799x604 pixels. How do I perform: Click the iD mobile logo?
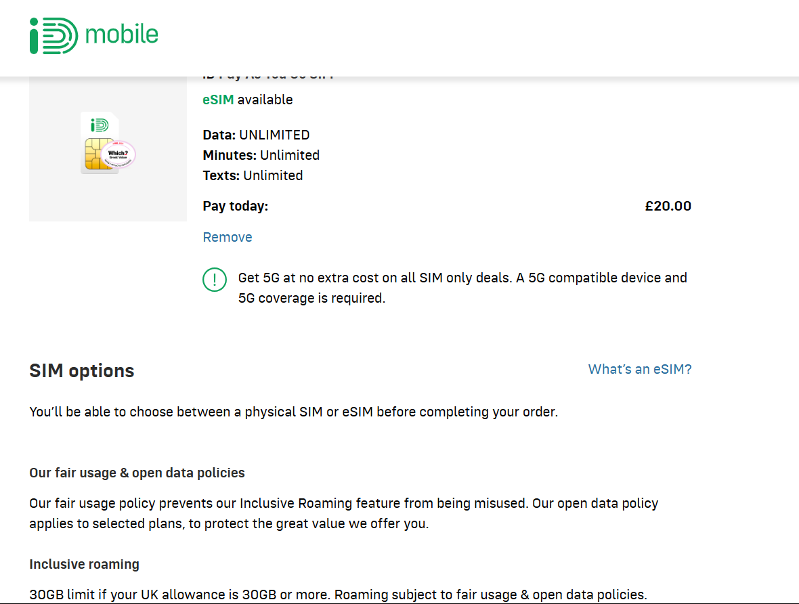click(93, 36)
